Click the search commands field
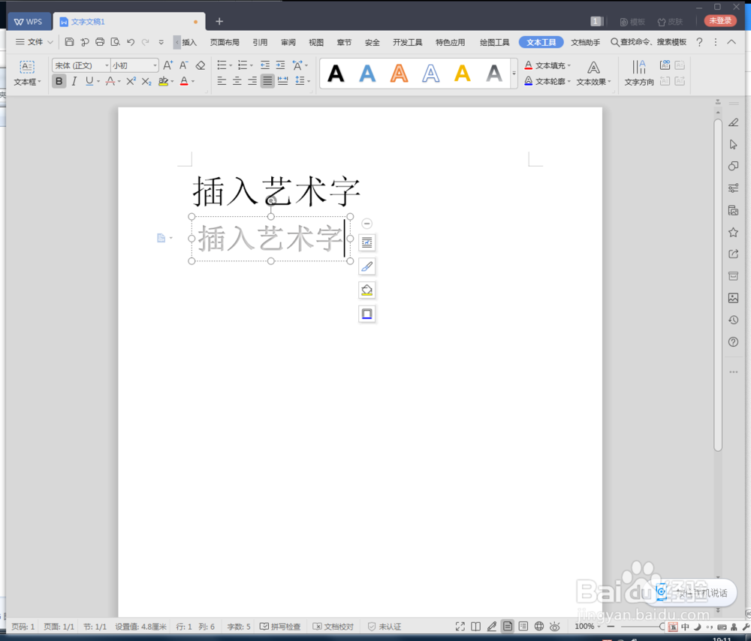This screenshot has height=641, width=751. tap(649, 42)
